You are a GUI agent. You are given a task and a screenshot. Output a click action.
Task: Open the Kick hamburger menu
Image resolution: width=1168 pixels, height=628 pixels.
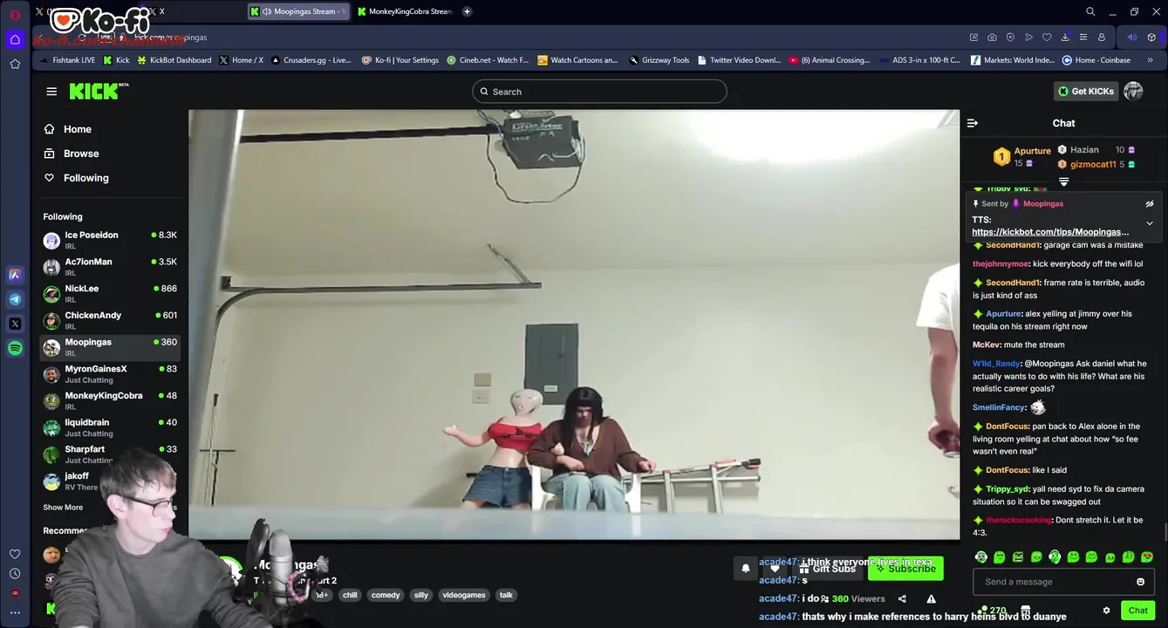[51, 92]
